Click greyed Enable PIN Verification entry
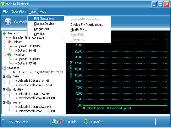171x128 pixels. (87, 19)
